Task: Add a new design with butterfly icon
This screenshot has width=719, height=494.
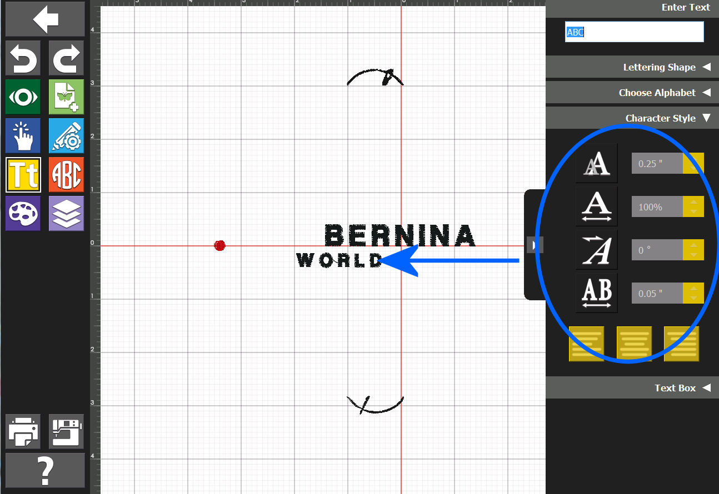Action: point(67,97)
